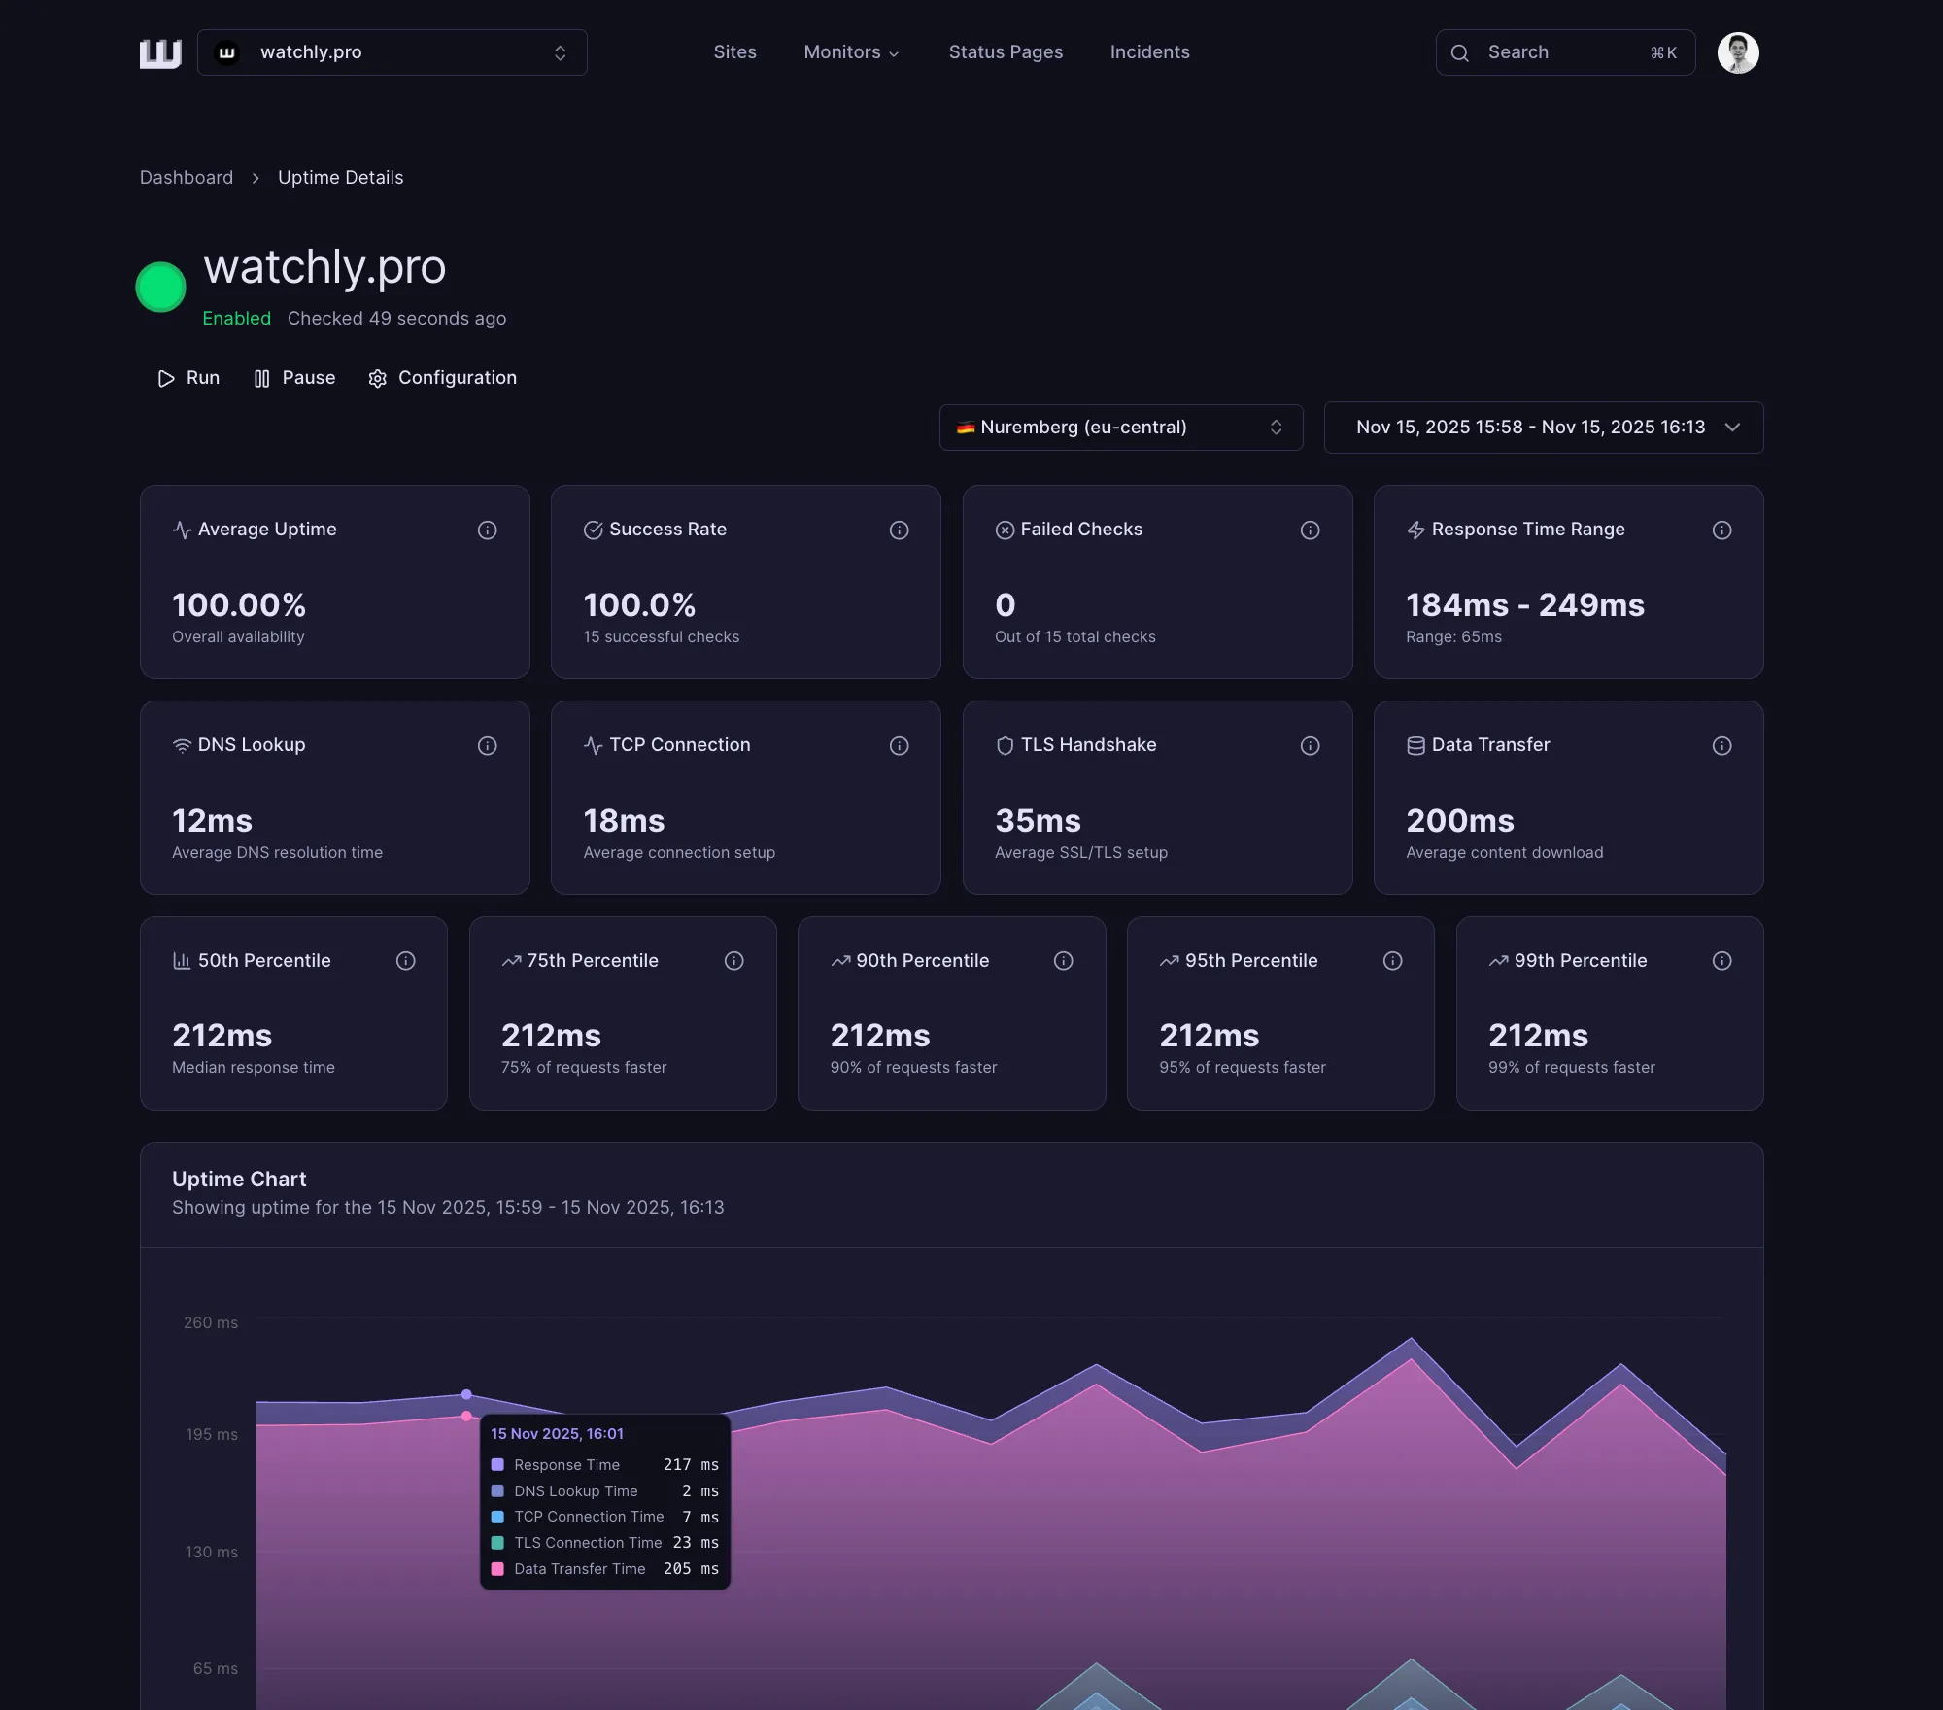The width and height of the screenshot is (1943, 1710).
Task: Click info icon on Average Uptime card
Action: point(488,530)
